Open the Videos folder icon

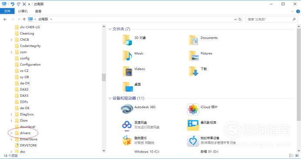point(127,71)
